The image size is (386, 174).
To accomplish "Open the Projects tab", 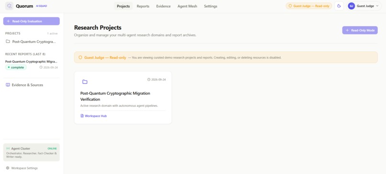I will point(124,6).
